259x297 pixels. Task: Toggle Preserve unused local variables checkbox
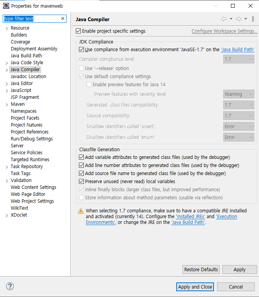pyautogui.click(x=81, y=182)
